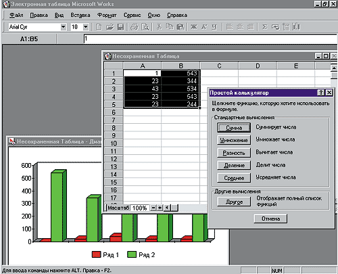Open print preview from the toolbar
Viewport: 338px width, 274px height.
[145, 27]
